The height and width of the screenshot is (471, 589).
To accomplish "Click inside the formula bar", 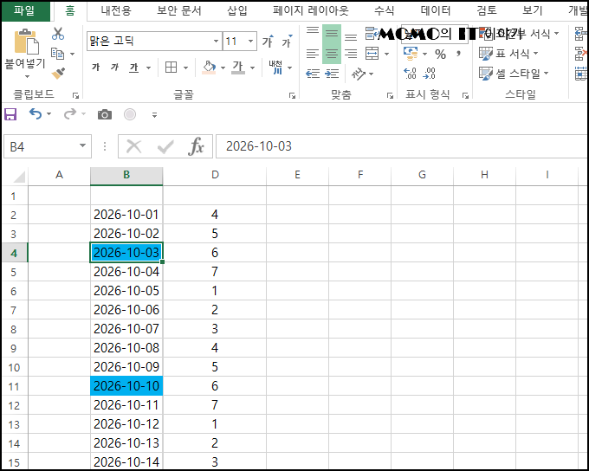I will [400, 146].
